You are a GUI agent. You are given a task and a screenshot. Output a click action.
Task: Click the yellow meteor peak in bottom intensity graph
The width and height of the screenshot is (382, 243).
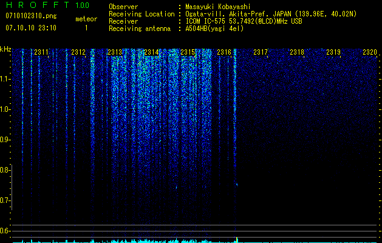(x=237, y=240)
